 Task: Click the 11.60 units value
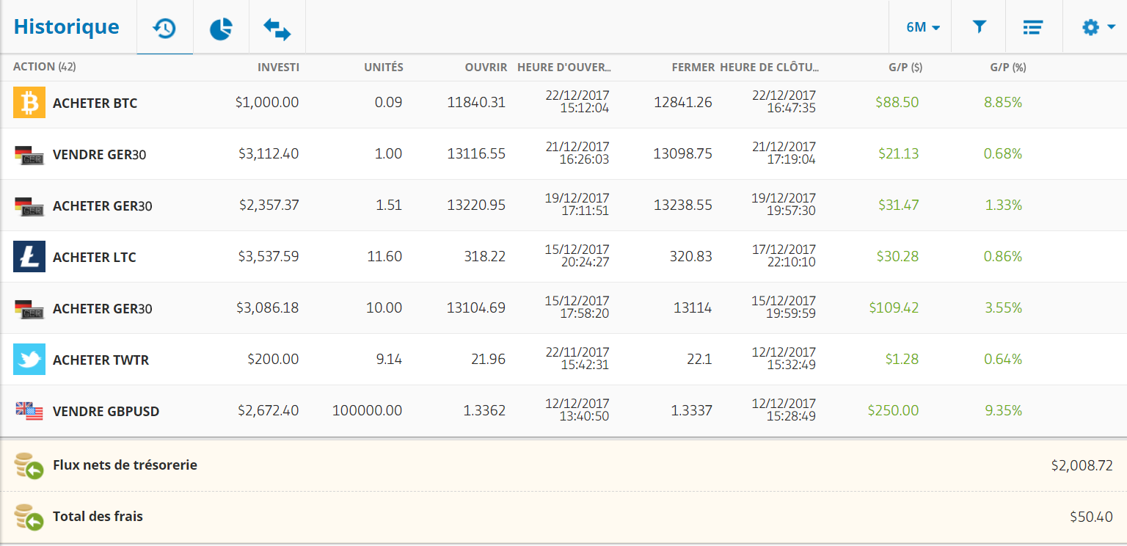tap(386, 257)
